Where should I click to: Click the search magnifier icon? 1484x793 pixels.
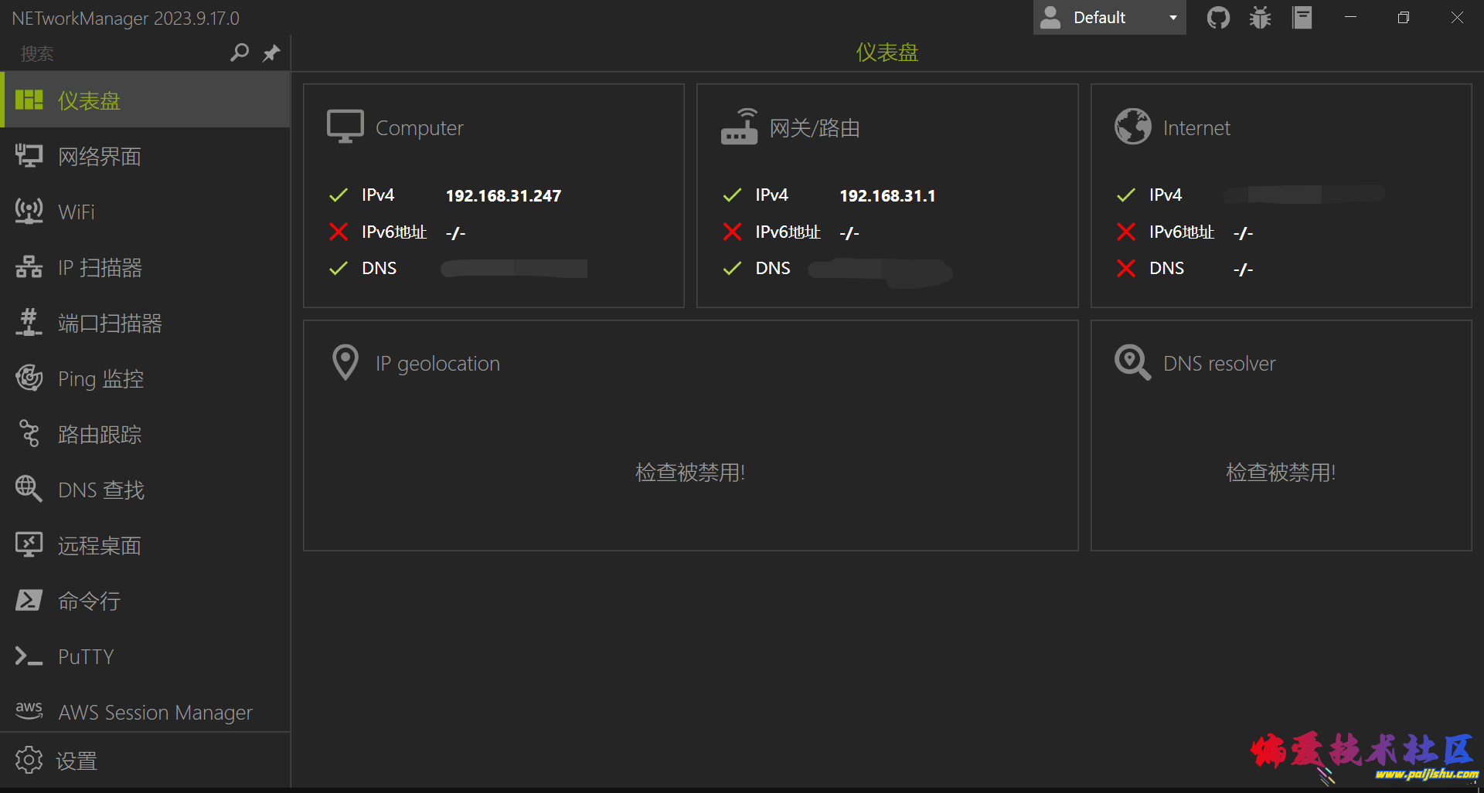click(x=240, y=53)
